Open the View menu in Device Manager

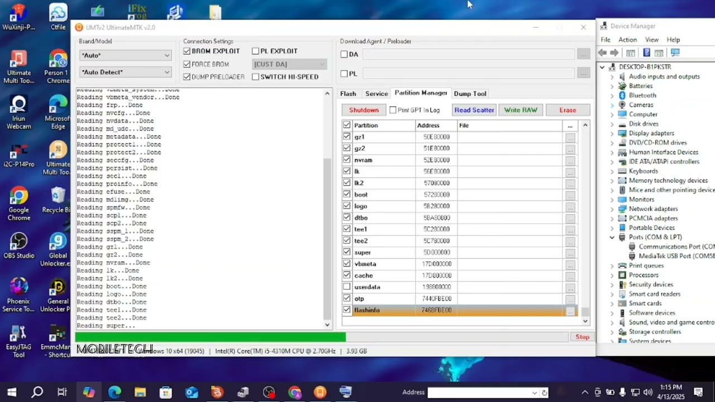[652, 40]
